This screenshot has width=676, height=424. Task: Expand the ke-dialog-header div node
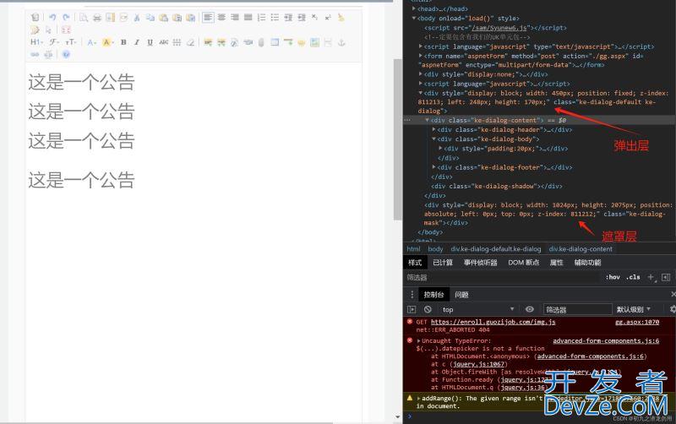pos(434,129)
